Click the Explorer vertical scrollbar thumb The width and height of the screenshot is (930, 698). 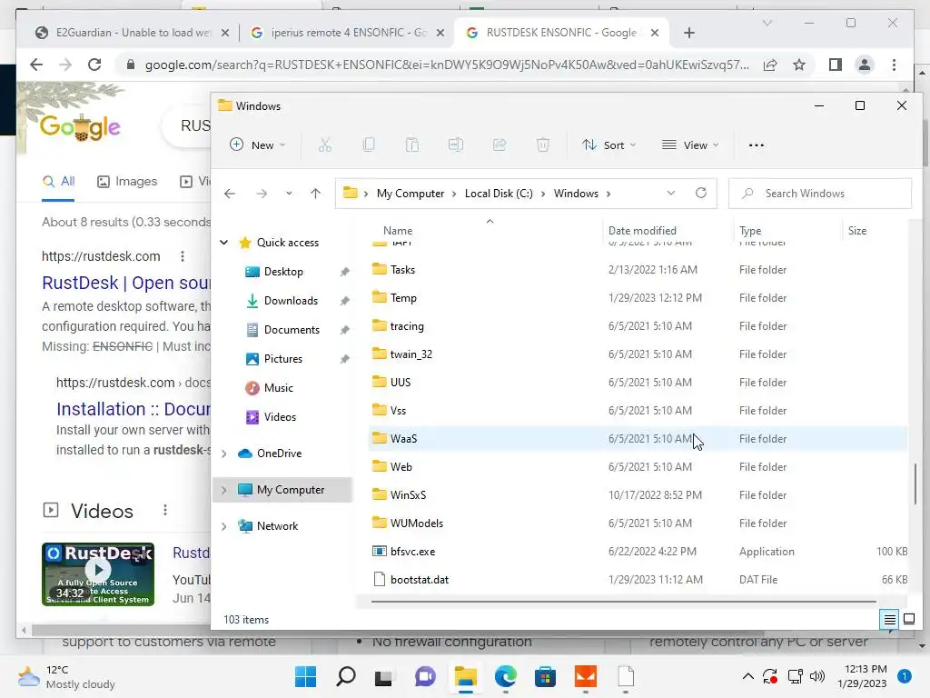(x=915, y=484)
